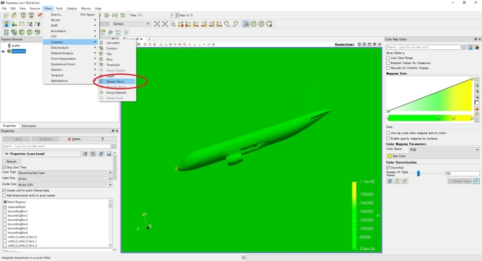482x261 pixels.
Task: Open the Tools menu
Action: coord(59,8)
